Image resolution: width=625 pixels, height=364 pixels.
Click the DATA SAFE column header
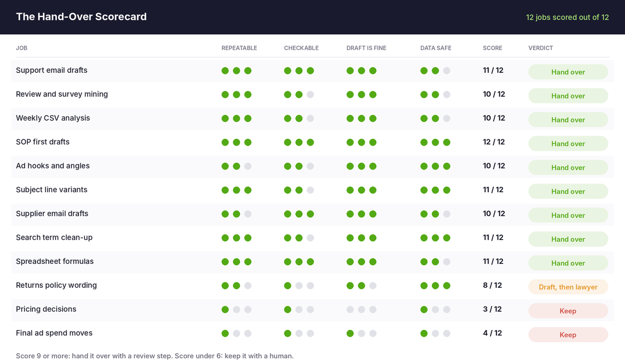(436, 48)
